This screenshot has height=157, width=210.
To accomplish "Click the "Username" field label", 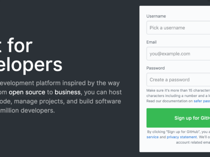I will click(156, 16).
